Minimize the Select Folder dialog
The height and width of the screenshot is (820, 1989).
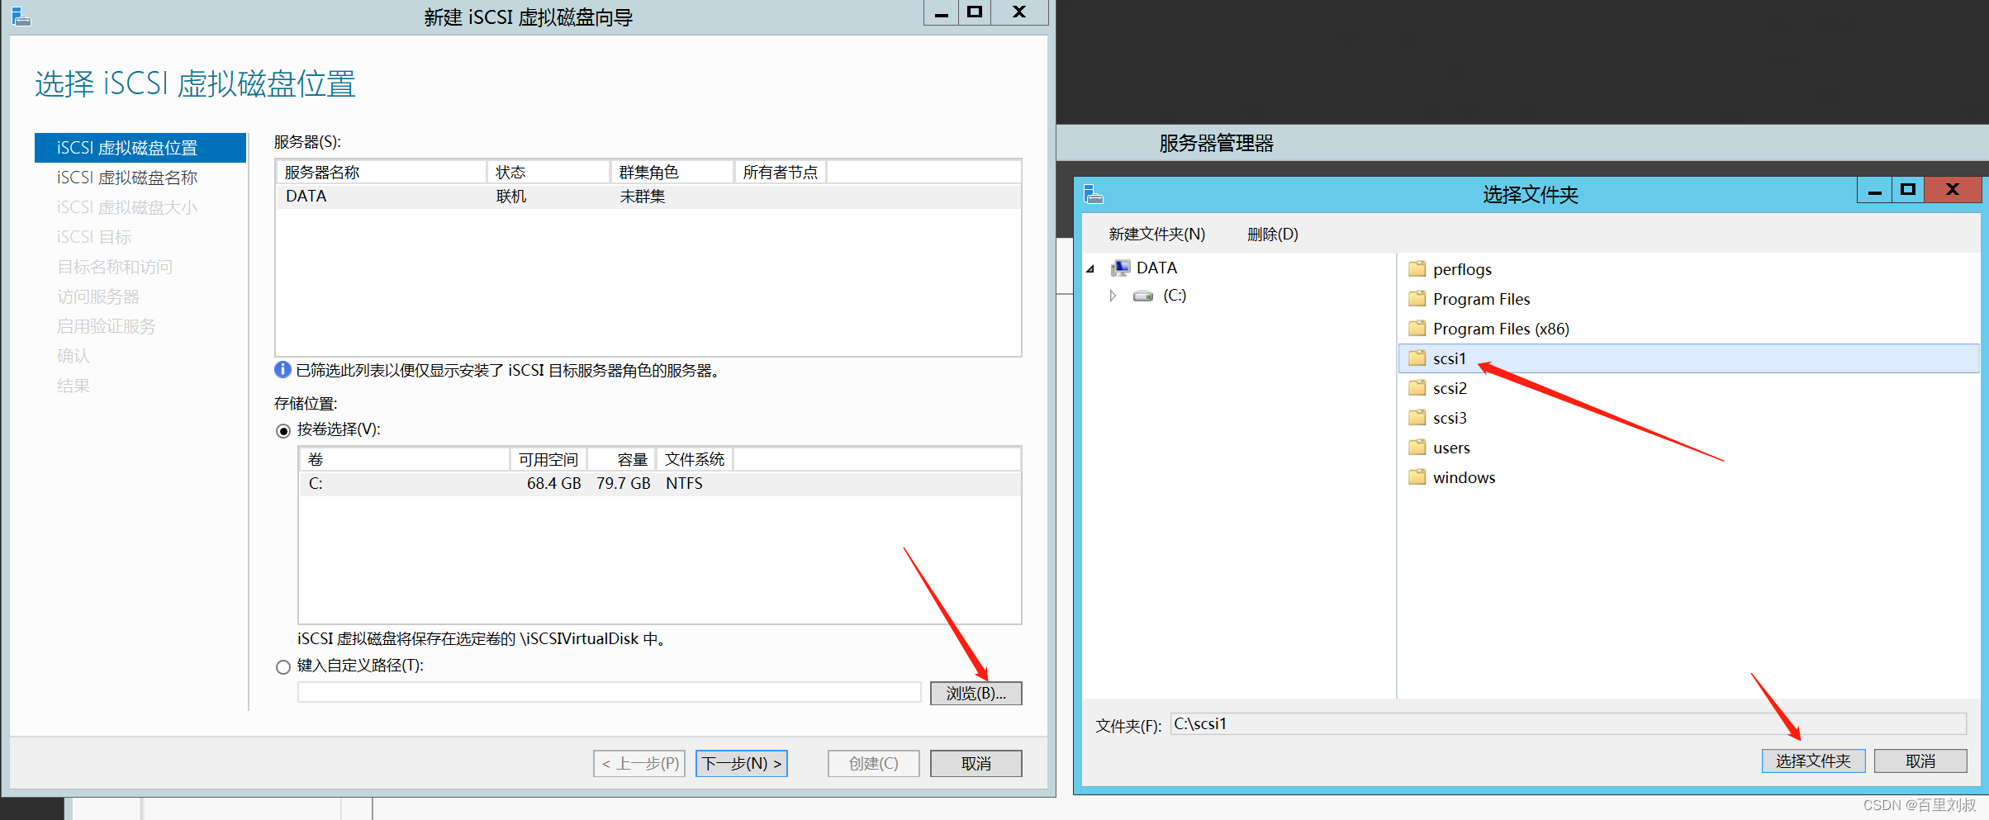1874,190
